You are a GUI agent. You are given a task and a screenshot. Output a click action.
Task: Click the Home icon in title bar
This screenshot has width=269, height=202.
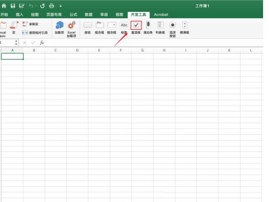[x=4, y=6]
